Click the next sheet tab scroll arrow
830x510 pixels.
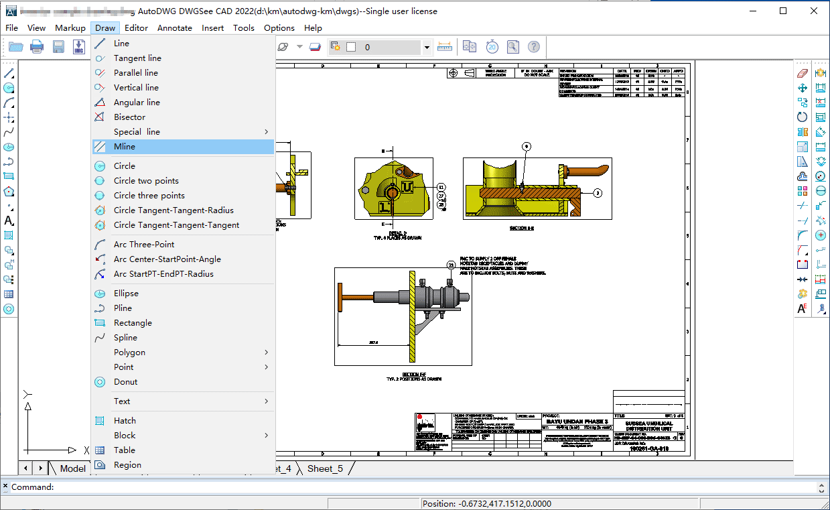[x=40, y=468]
